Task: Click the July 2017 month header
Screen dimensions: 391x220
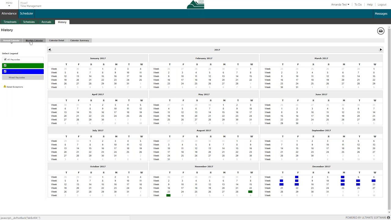Action: [98, 130]
